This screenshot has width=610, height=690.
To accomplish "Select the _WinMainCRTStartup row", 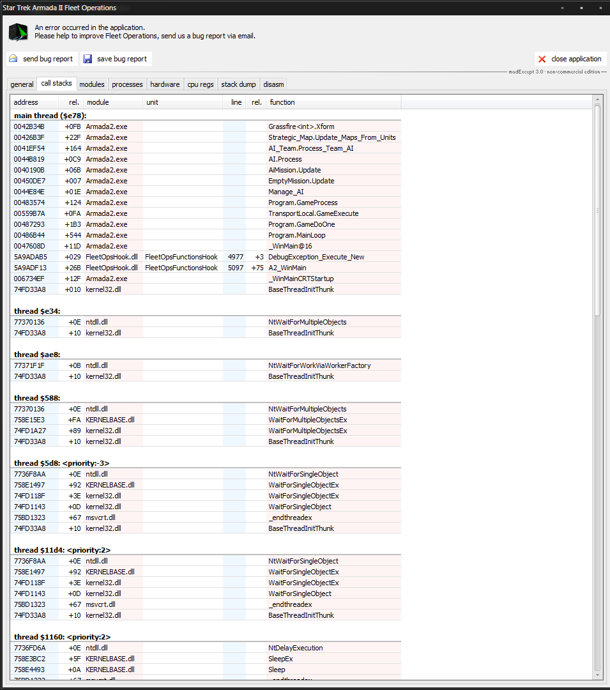I will click(206, 279).
